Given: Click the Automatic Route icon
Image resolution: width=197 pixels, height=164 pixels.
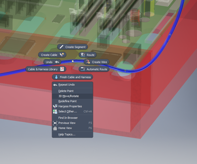Looking at the screenshot, I should point(83,69).
